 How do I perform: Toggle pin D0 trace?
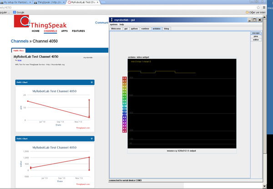click(124, 78)
